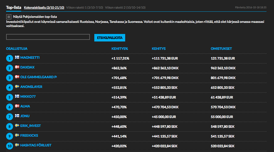Select the 55 000,00 EUR holdings value
This screenshot has height=152, width=274.
(x=222, y=117)
